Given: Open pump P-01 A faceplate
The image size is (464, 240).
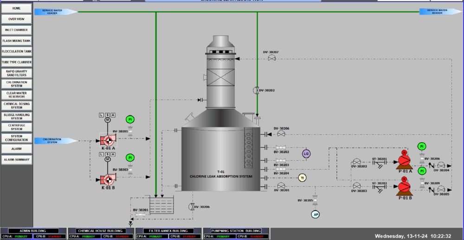Looking at the screenshot, I should 404,159.
